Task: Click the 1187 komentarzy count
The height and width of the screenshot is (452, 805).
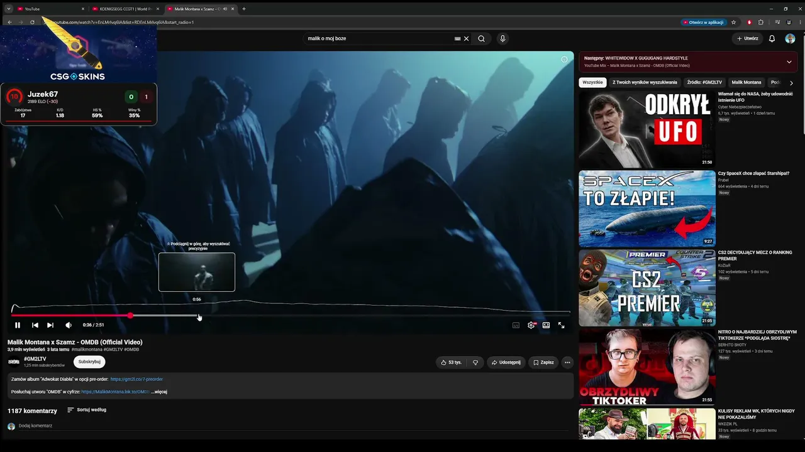Action: (x=32, y=411)
